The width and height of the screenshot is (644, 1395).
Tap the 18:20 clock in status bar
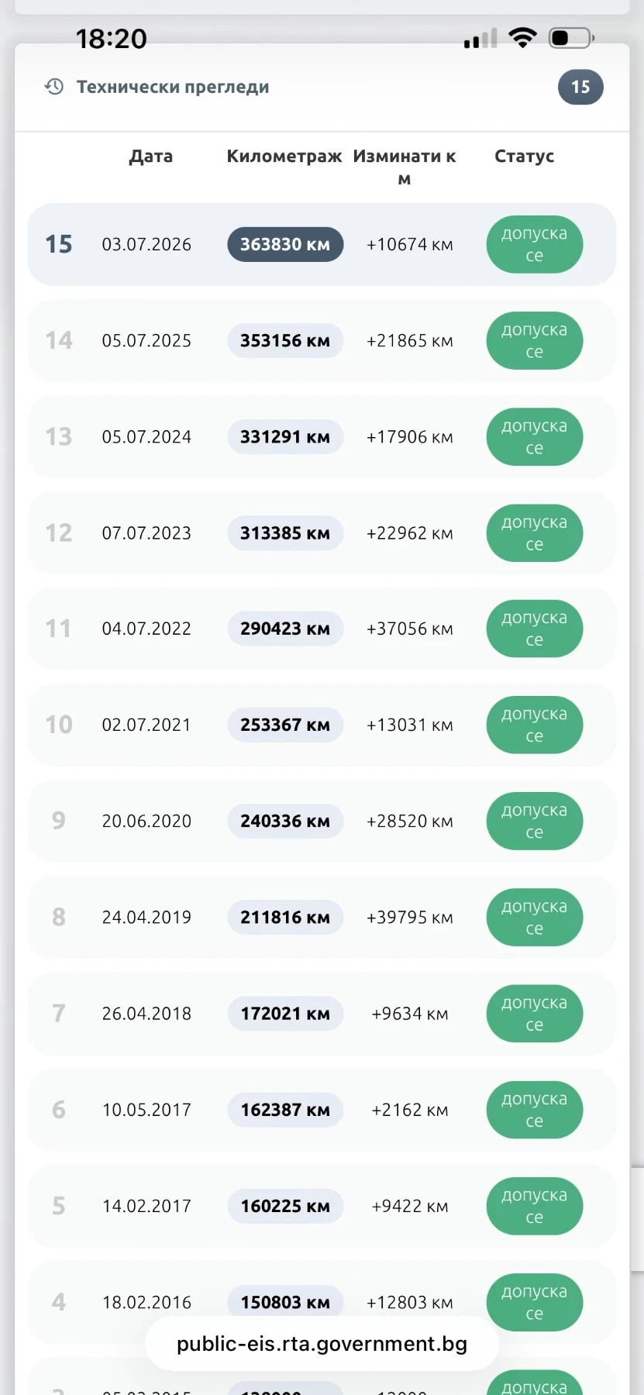tap(111, 38)
